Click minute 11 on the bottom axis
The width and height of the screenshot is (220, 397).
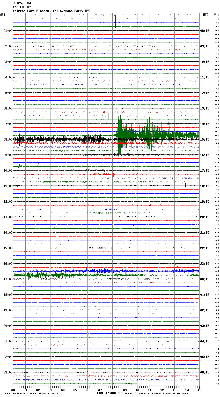tap(150, 390)
